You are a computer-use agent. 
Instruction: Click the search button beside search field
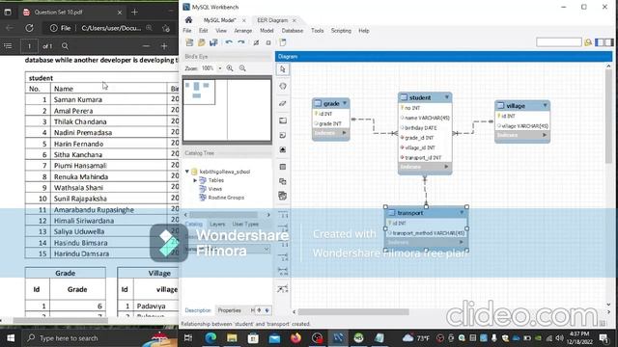[588, 42]
